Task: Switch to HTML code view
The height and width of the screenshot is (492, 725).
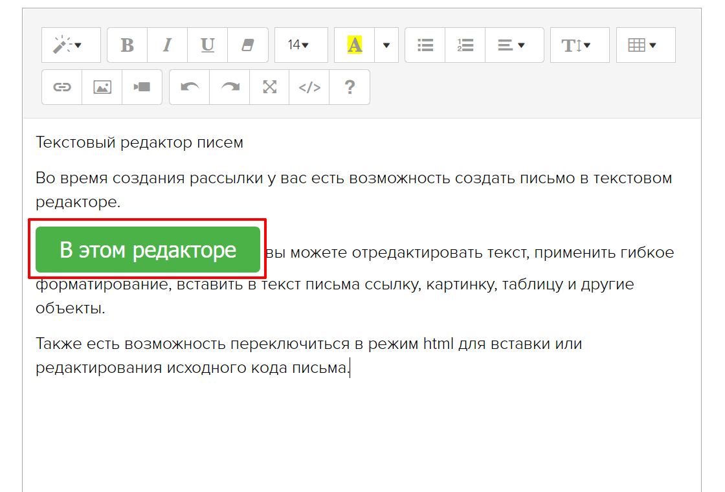Action: tap(309, 87)
